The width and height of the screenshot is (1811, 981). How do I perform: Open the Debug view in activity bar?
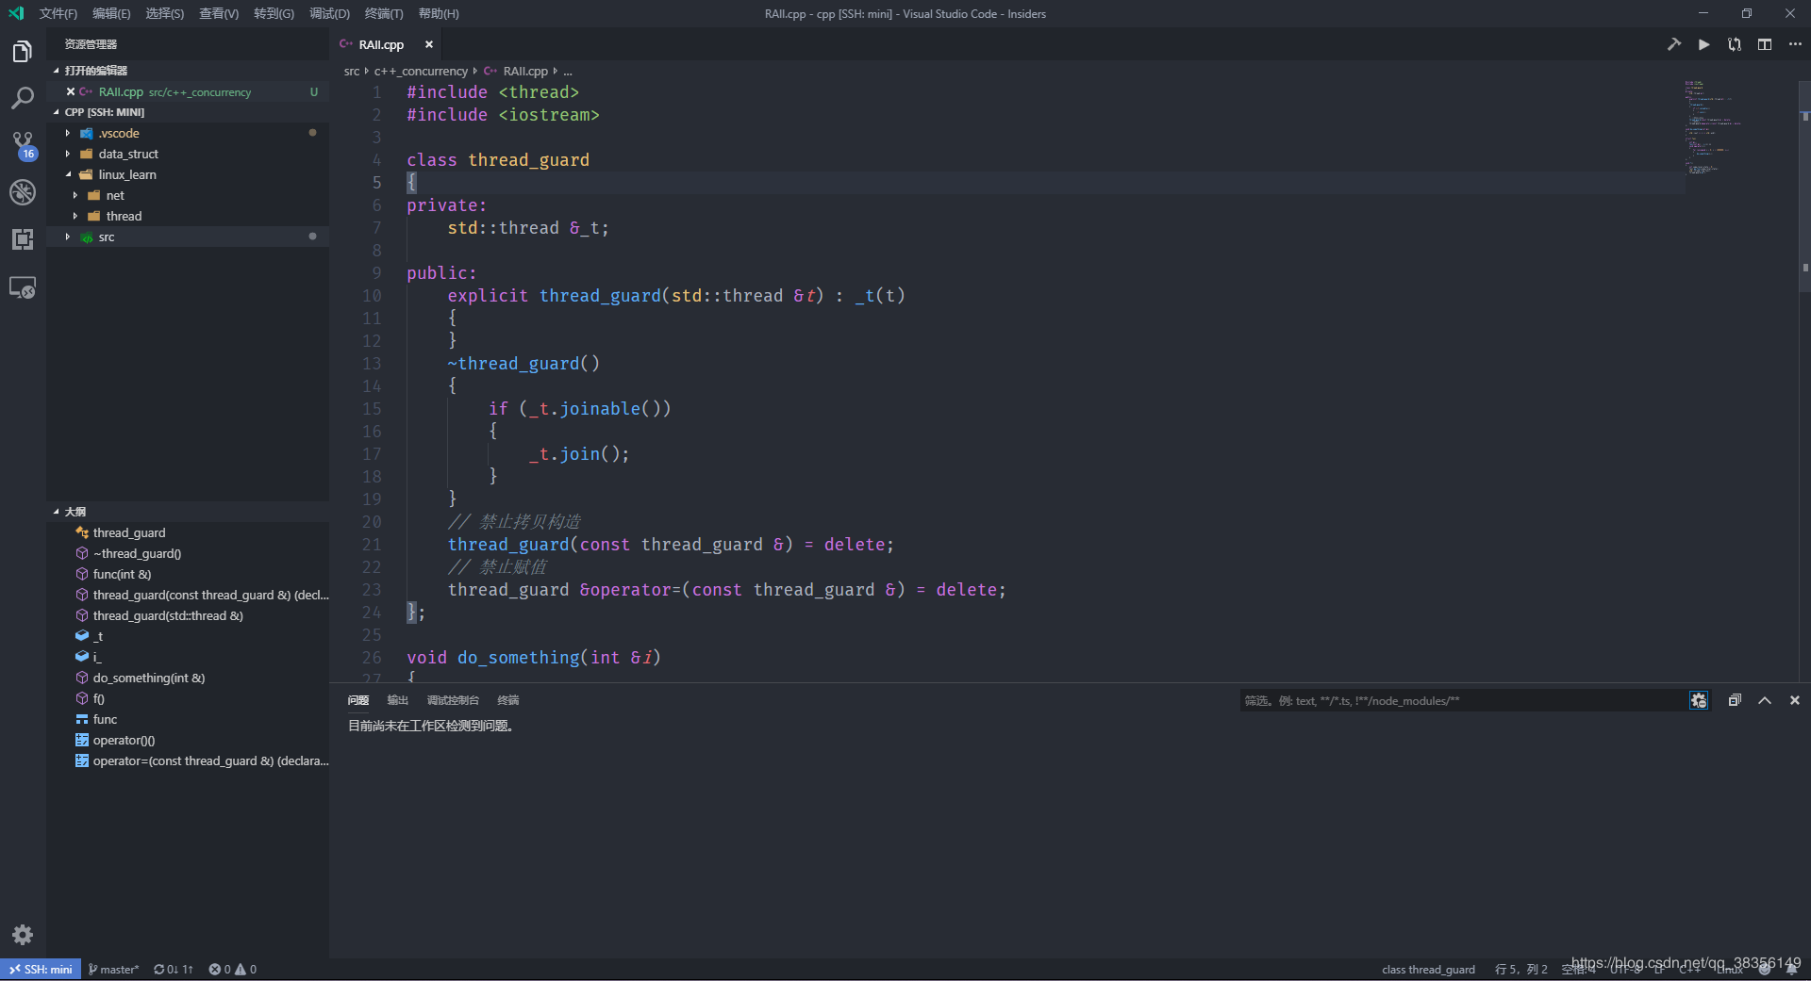[23, 192]
